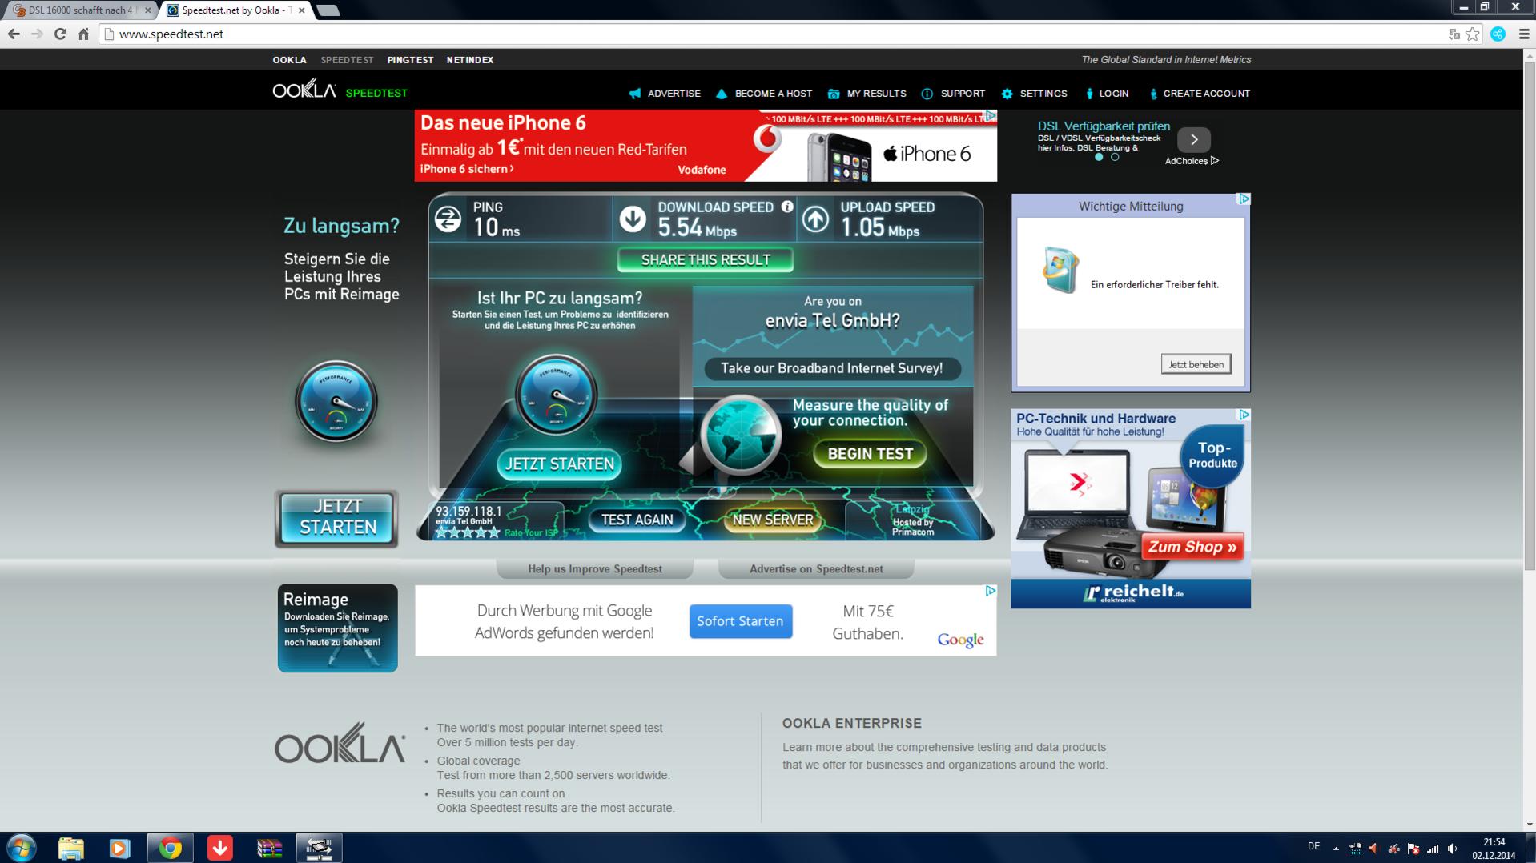Click the volume speaker tray icon
Screen dimensions: 1536x863
click(1452, 849)
